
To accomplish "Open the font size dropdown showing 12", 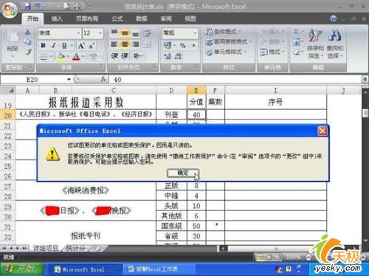I will coord(100,33).
